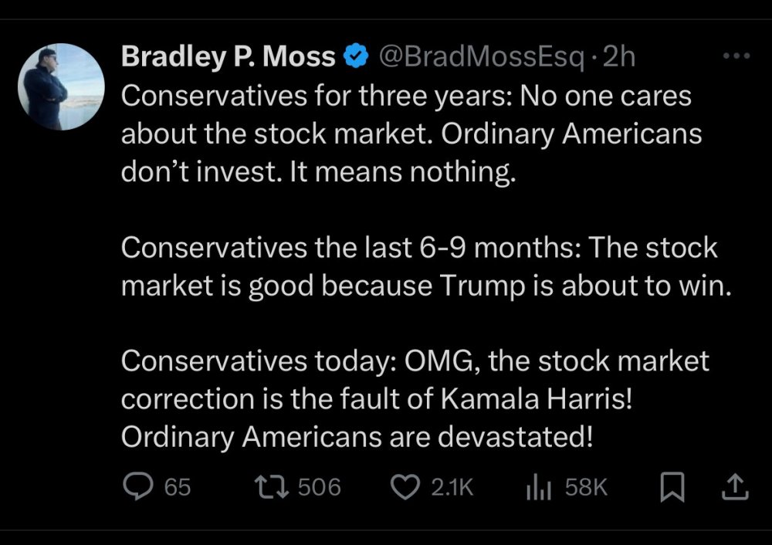Click the 506 reposts count
This screenshot has height=545, width=772.
click(x=319, y=487)
